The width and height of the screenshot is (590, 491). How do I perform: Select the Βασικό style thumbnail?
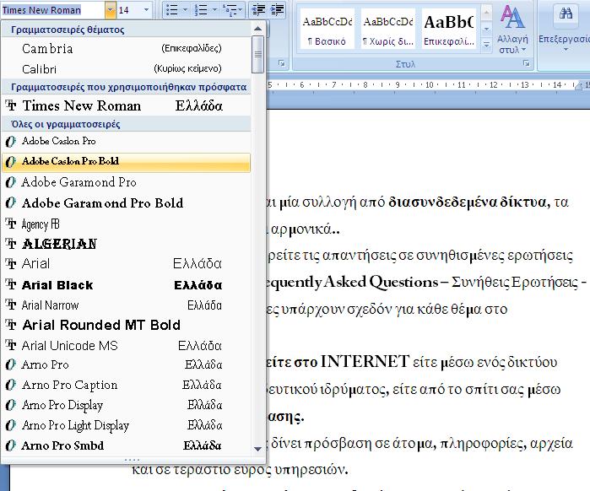click(327, 30)
